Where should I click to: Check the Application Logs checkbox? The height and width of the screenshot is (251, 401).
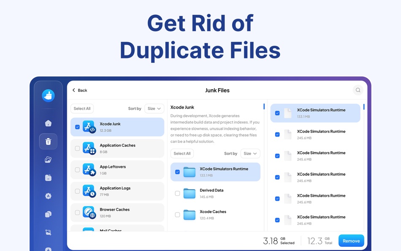pos(77,191)
